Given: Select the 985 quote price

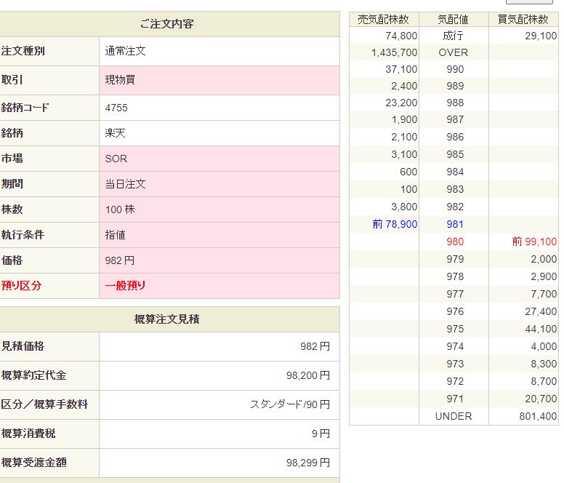Looking at the screenshot, I should 455,154.
